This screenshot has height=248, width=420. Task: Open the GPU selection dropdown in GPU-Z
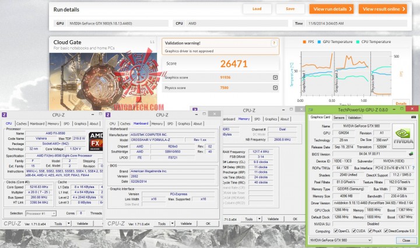click(341, 240)
